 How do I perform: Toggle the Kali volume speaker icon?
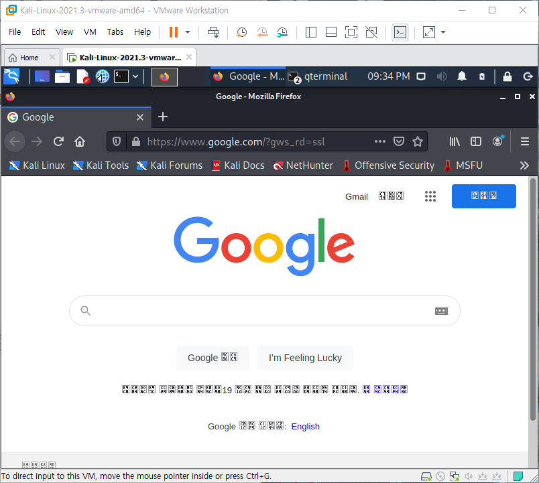pos(441,76)
